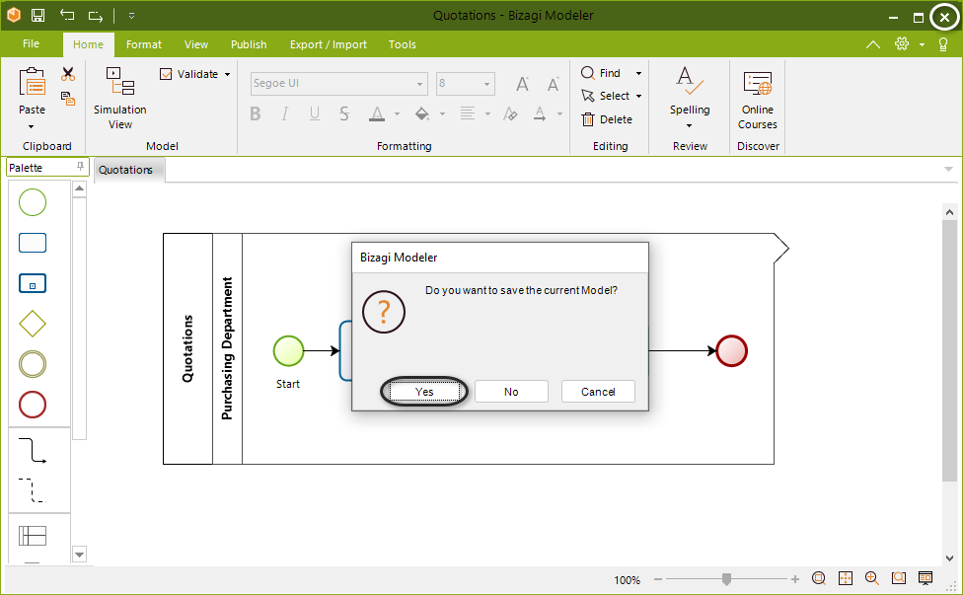Click the decrease font size icon

coord(554,84)
